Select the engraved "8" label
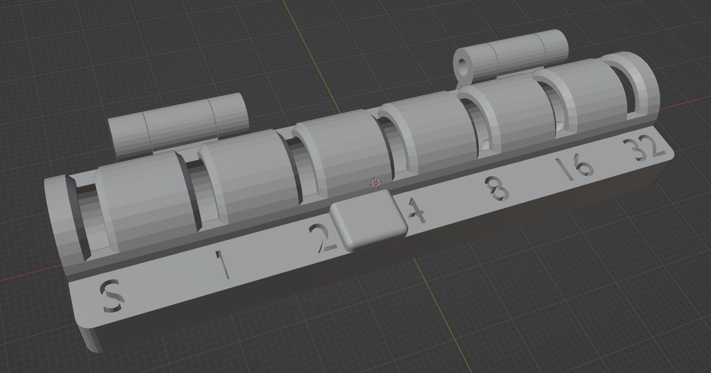711x373 pixels. coord(498,189)
